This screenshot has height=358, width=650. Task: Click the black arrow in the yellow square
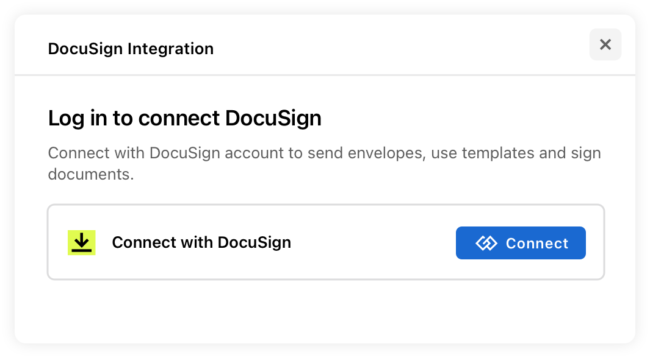click(82, 243)
